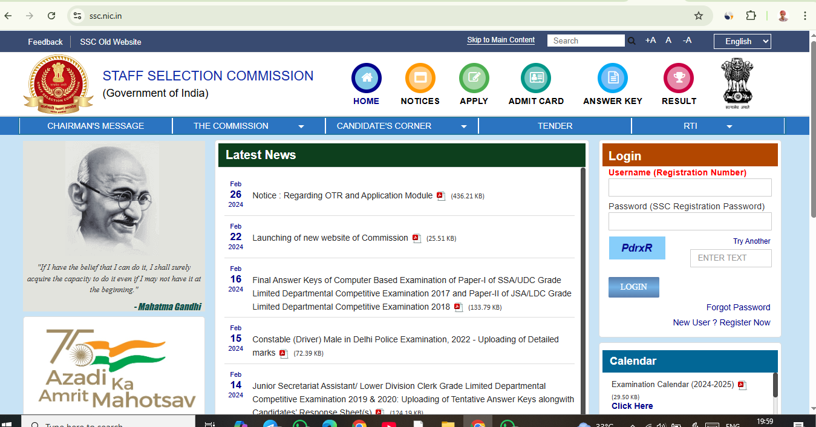Screen dimensions: 816x427
Task: Click the taskbar clock showing 19:59
Action: click(x=765, y=422)
